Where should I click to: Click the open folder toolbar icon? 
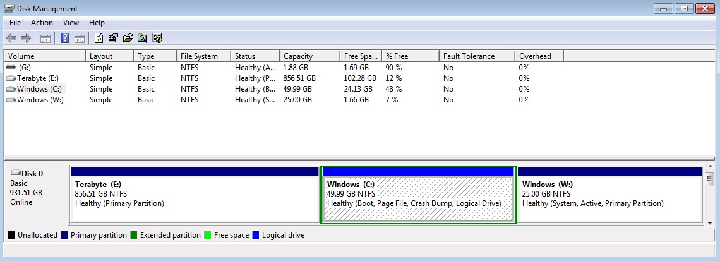click(128, 38)
